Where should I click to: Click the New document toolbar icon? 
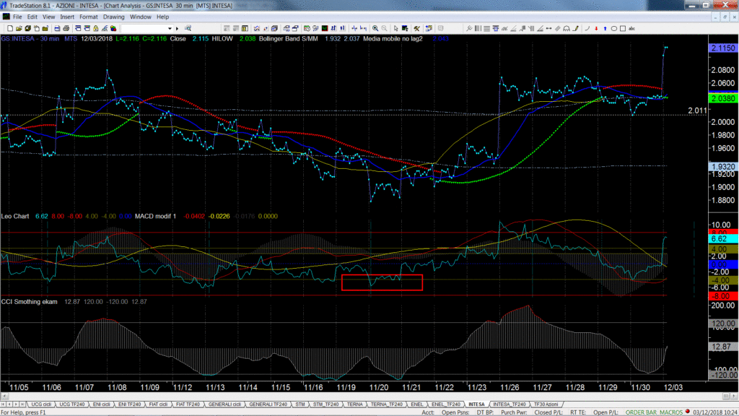10,28
